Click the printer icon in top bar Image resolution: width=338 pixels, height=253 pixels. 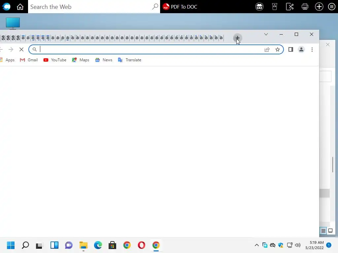point(305,7)
